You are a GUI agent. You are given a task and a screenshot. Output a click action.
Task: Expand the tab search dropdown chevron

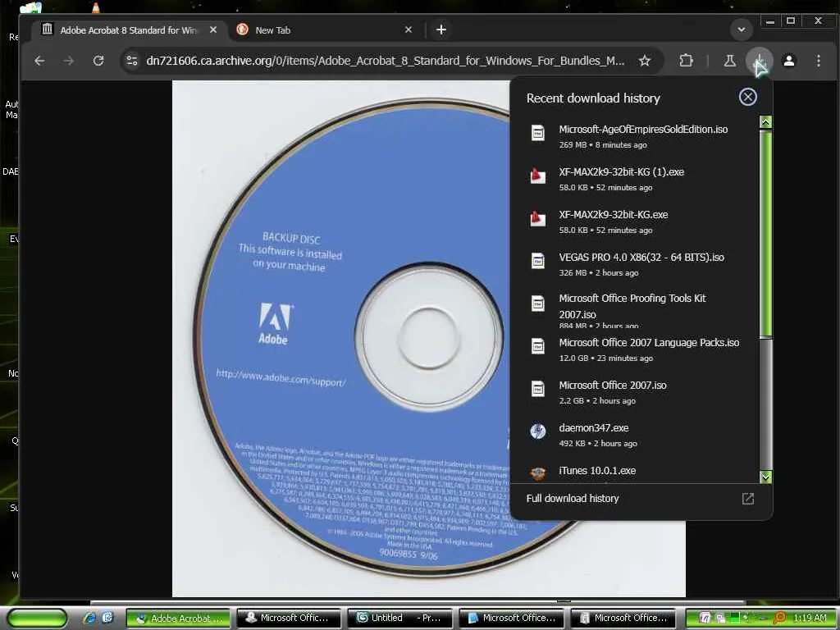pos(742,30)
